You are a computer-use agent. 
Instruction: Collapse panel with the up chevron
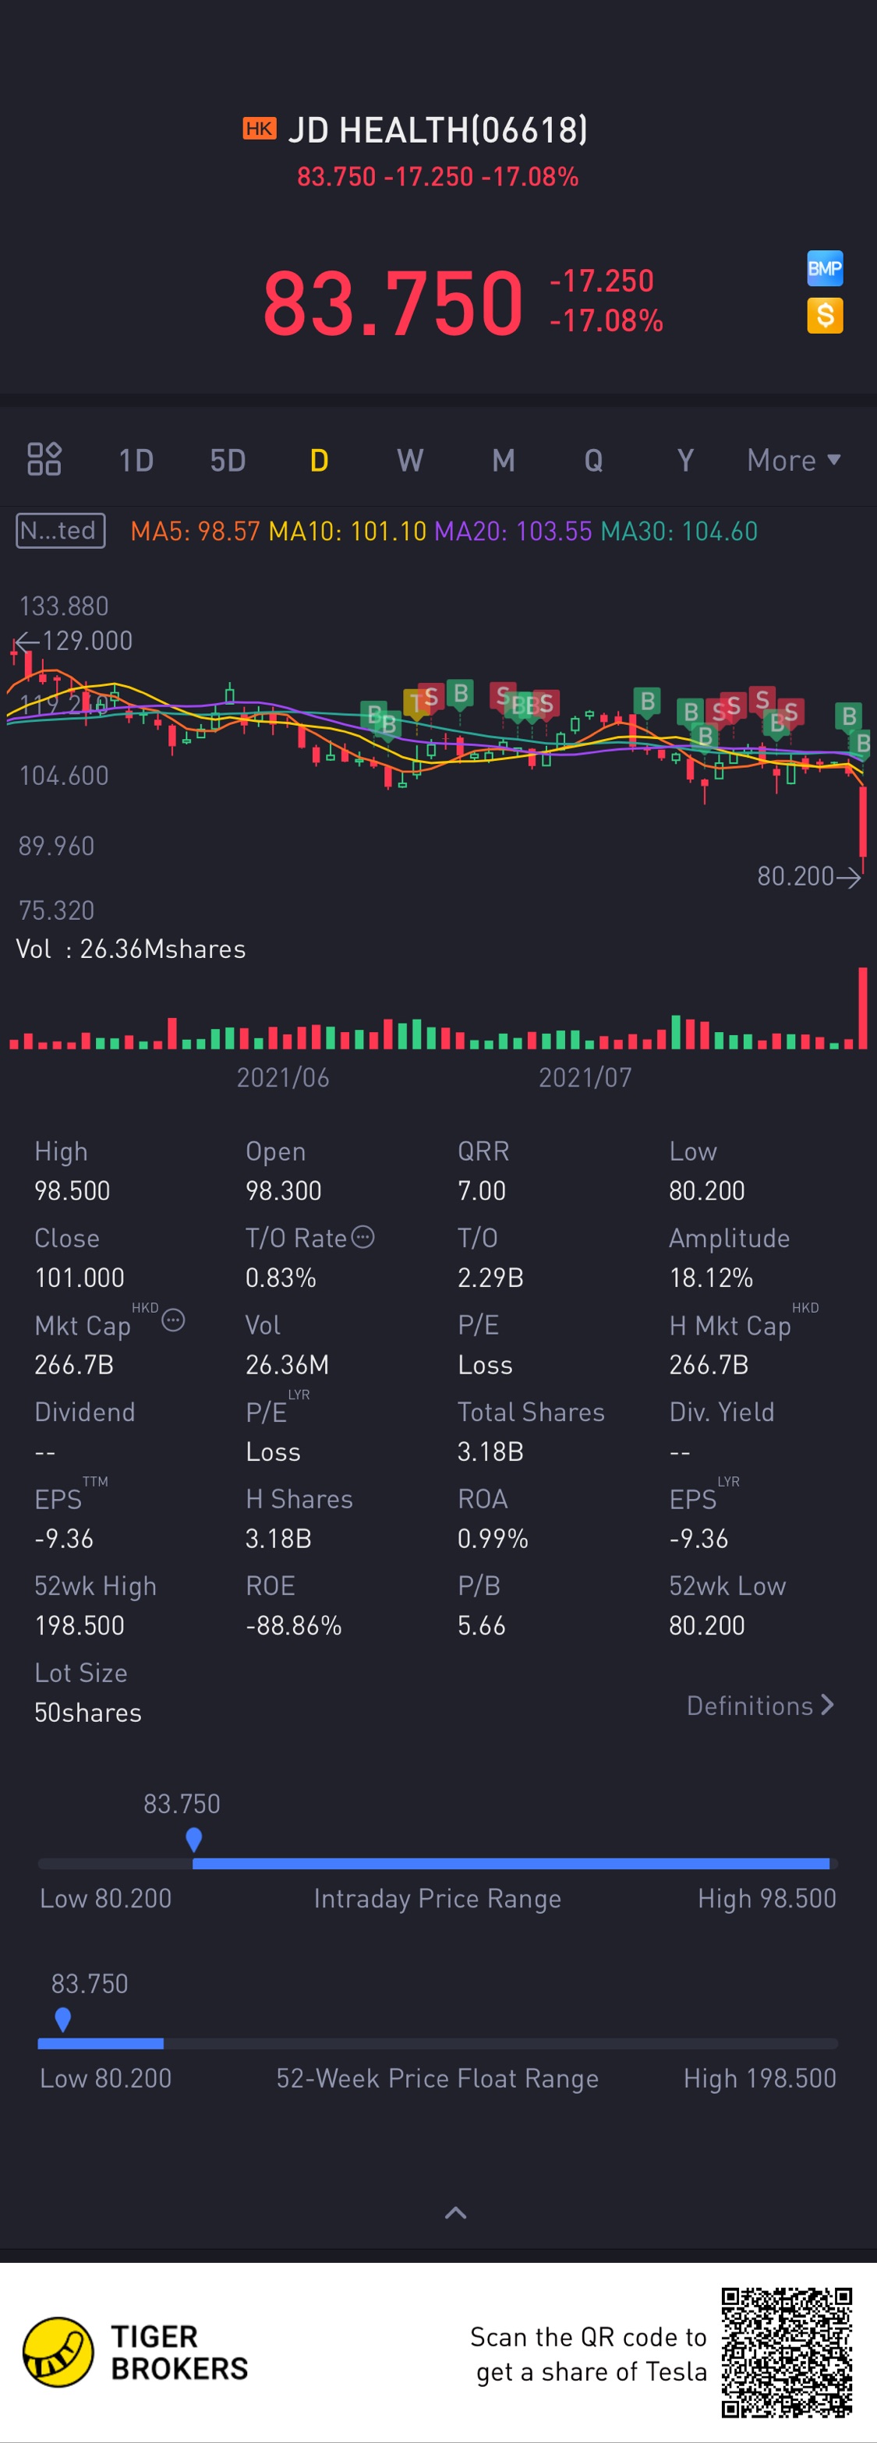tap(455, 2212)
